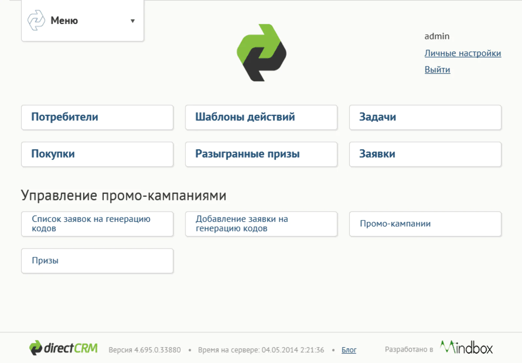Open the Призы page
This screenshot has width=522, height=363.
click(97, 261)
